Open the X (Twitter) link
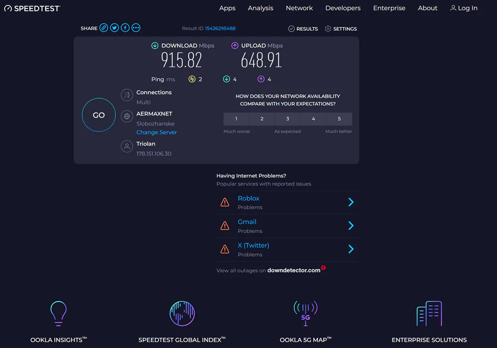The height and width of the screenshot is (348, 497). 253,245
